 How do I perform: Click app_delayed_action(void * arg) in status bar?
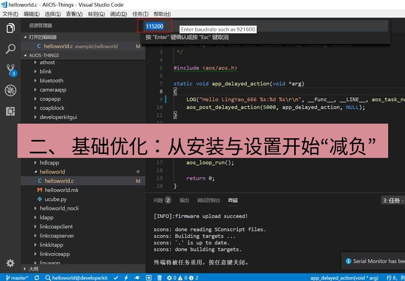tap(344, 278)
